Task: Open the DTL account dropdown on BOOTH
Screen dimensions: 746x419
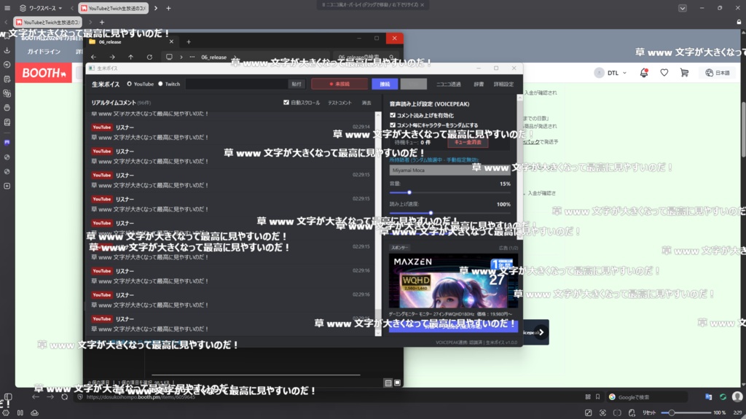Action: click(611, 73)
